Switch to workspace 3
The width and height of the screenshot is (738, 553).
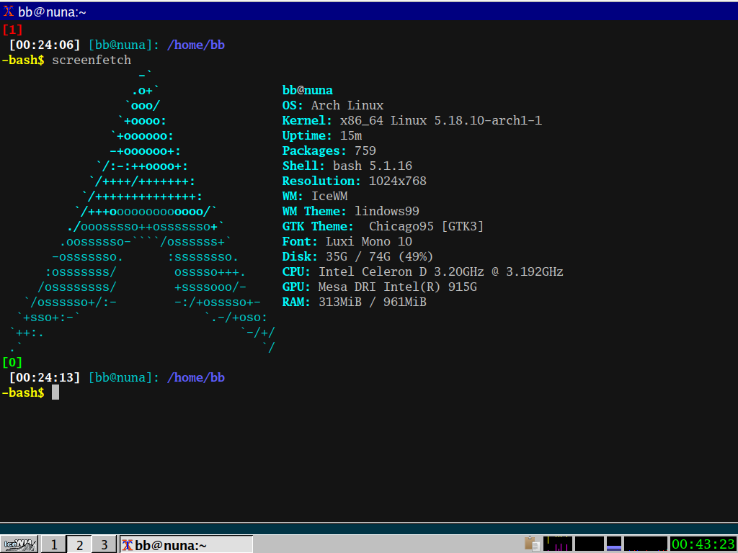[x=104, y=544]
